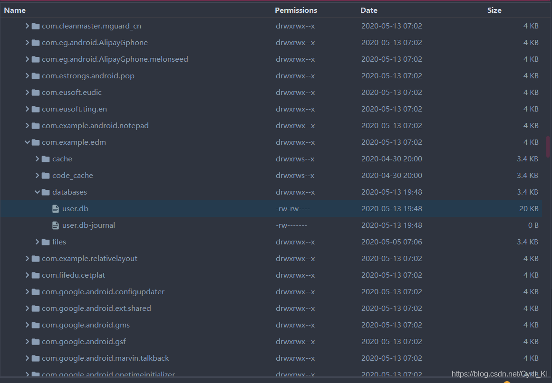Click the Name column header
Screen dimensions: 552x383
[x=15, y=10]
